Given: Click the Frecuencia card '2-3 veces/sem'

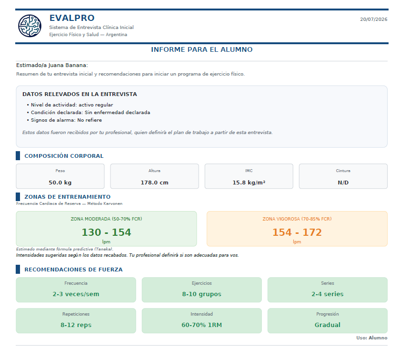Looking at the screenshot, I should pyautogui.click(x=76, y=289).
